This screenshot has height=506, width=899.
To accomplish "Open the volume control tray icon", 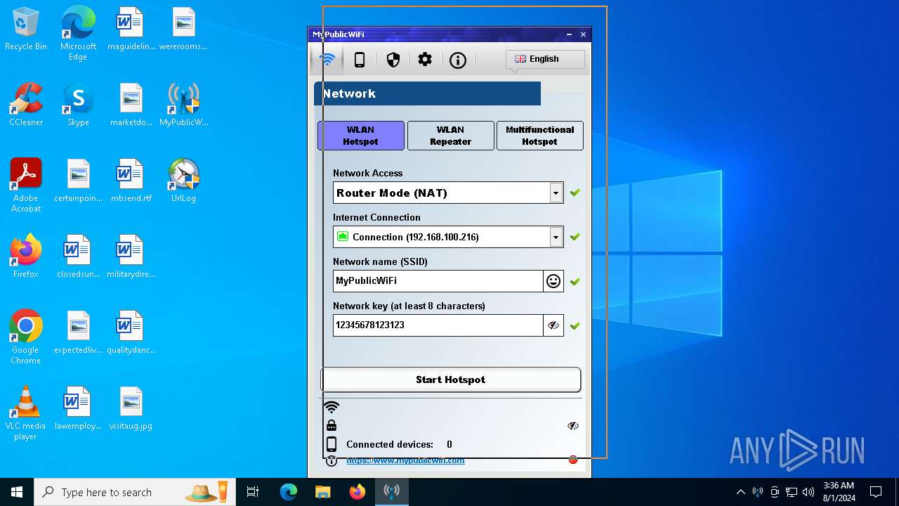I will coord(808,492).
